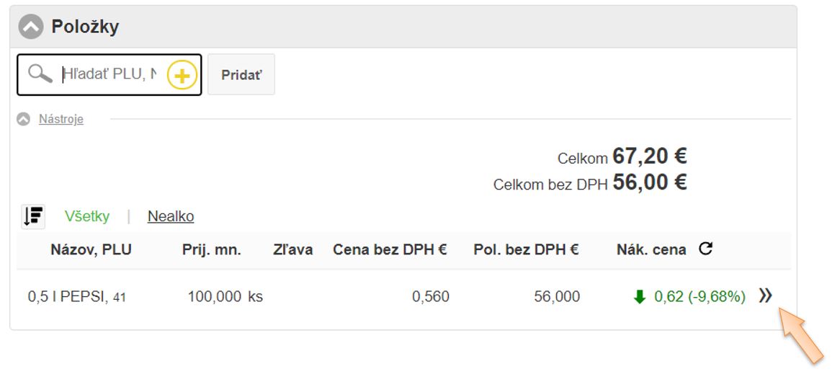Click the 0,62 (-9,68%) cost price value

coord(700,296)
